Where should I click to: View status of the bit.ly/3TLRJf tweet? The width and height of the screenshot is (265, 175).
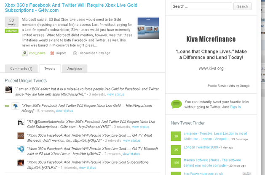pos(87,167)
